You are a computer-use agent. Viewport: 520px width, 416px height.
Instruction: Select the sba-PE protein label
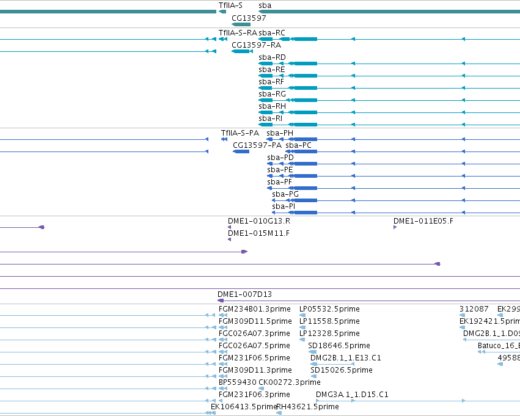(280, 170)
